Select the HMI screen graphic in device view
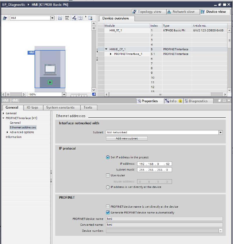This screenshot has width=233, height=244. (x=50, y=69)
